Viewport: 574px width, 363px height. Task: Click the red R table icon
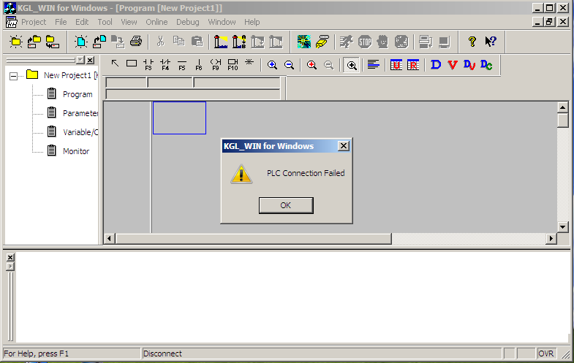point(413,65)
